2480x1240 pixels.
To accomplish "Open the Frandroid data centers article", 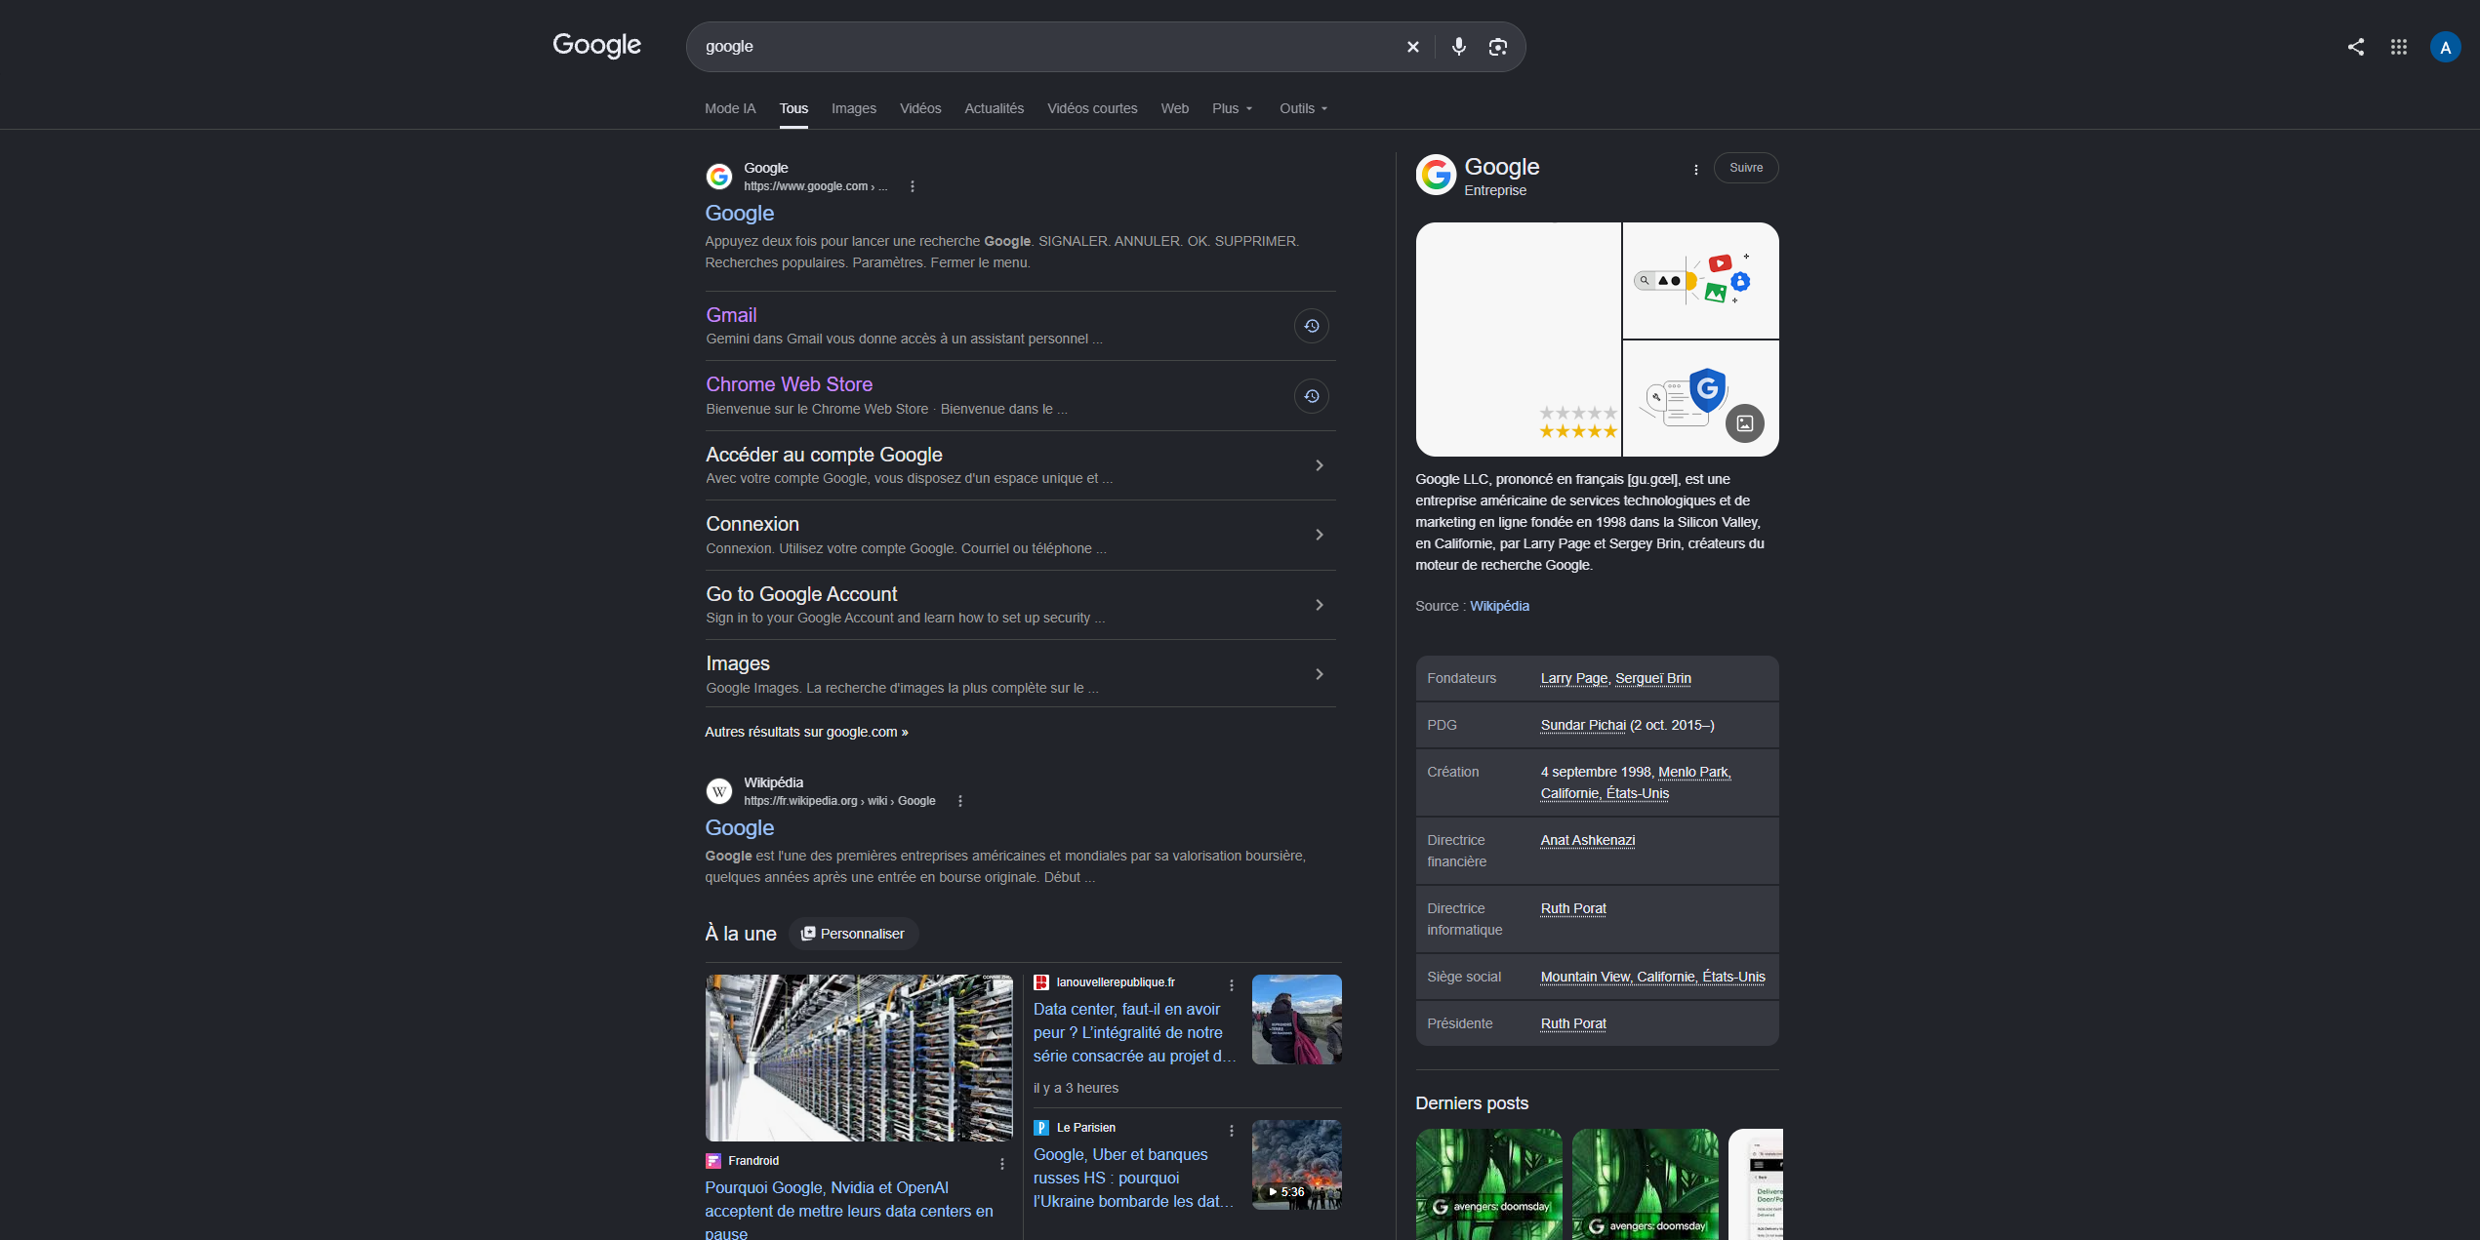I will click(848, 1211).
